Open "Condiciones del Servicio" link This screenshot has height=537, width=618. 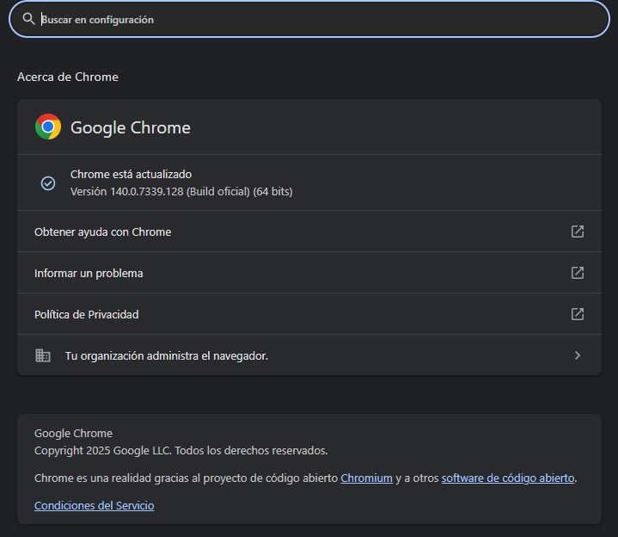click(x=94, y=506)
